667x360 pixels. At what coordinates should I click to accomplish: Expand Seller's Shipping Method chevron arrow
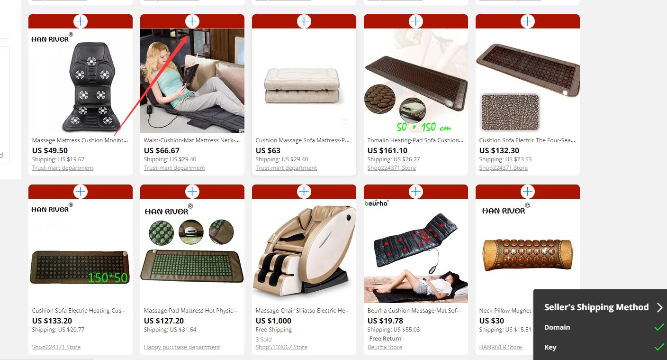[659, 307]
